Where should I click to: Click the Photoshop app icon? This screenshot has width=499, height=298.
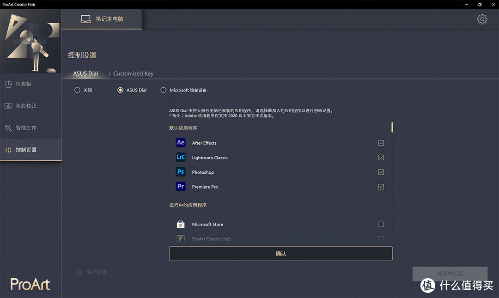tap(181, 172)
